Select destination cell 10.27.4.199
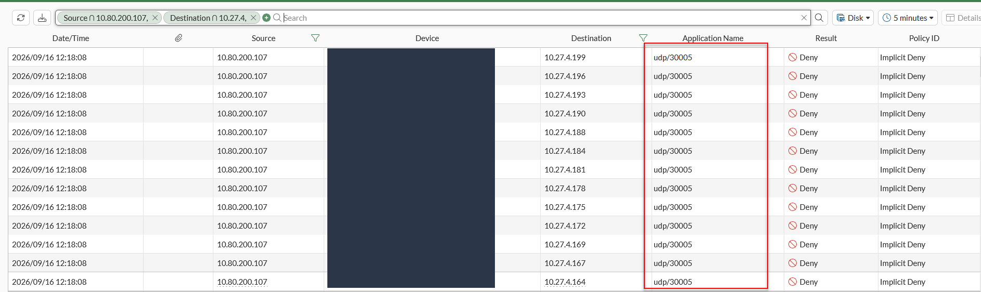981x292 pixels. click(565, 57)
